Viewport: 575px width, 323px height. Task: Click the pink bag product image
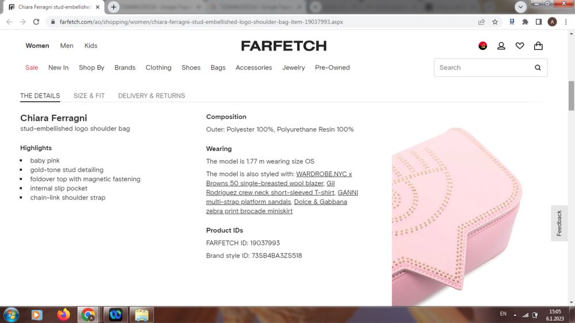[457, 216]
